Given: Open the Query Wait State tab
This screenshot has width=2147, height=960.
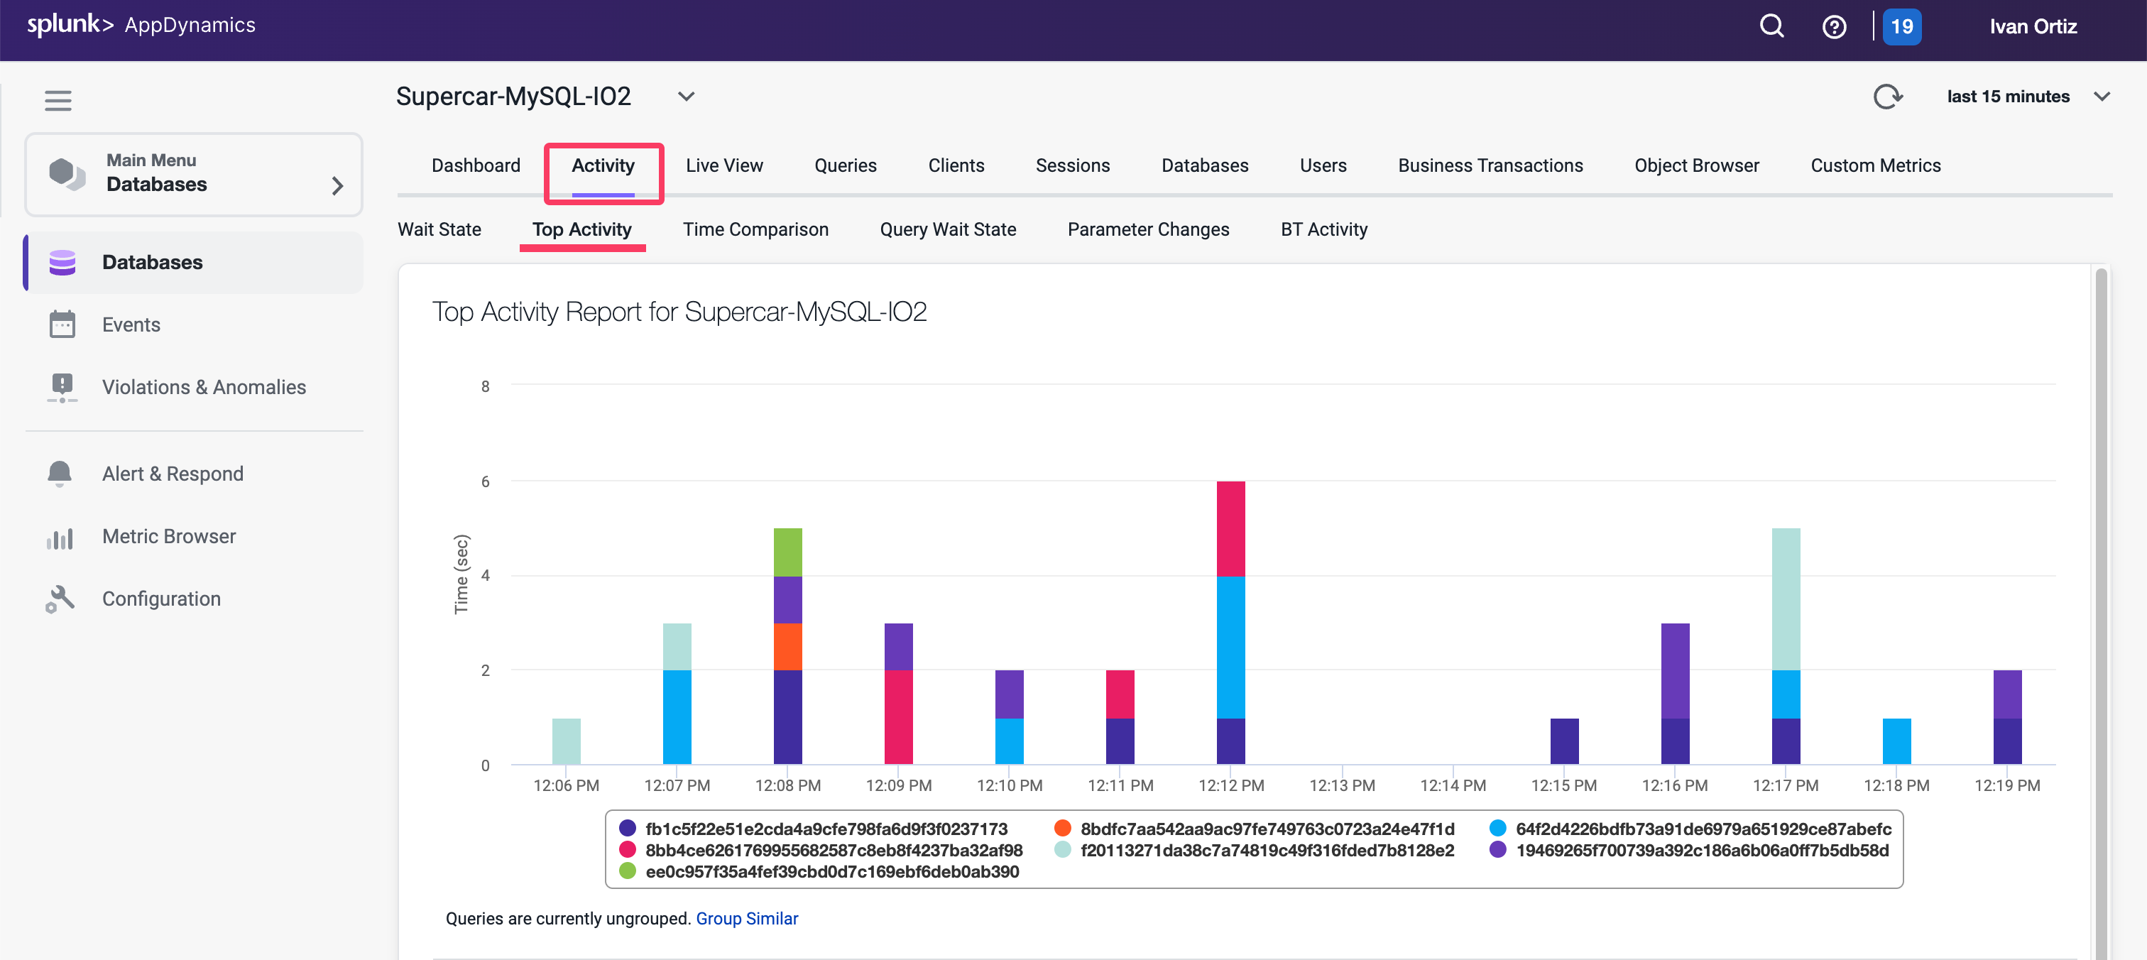Looking at the screenshot, I should point(948,229).
